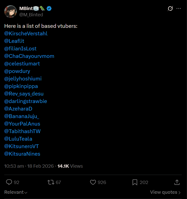
Task: Open the @KitsuraNines mention
Action: 22,154
